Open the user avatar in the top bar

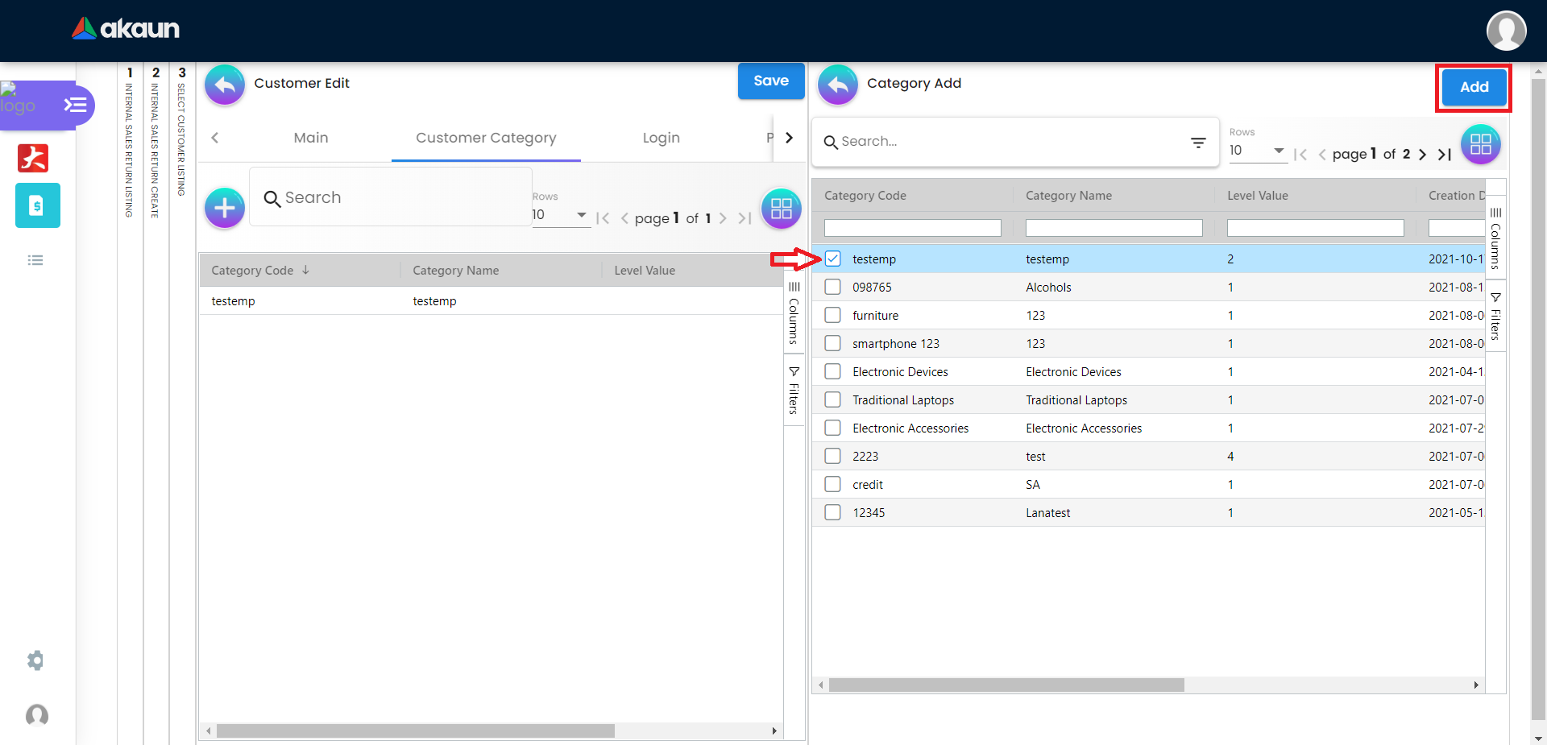tap(1506, 31)
